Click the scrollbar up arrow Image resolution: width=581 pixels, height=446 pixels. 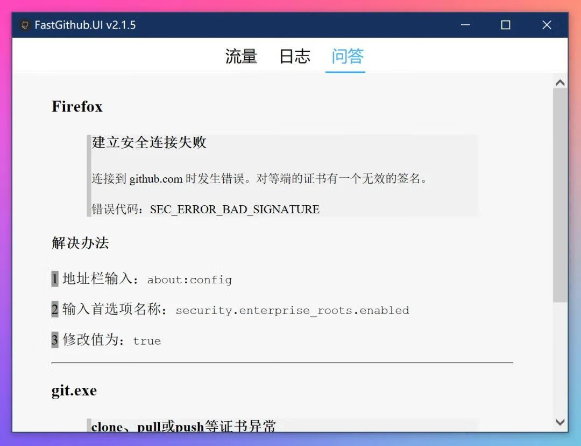[x=560, y=82]
